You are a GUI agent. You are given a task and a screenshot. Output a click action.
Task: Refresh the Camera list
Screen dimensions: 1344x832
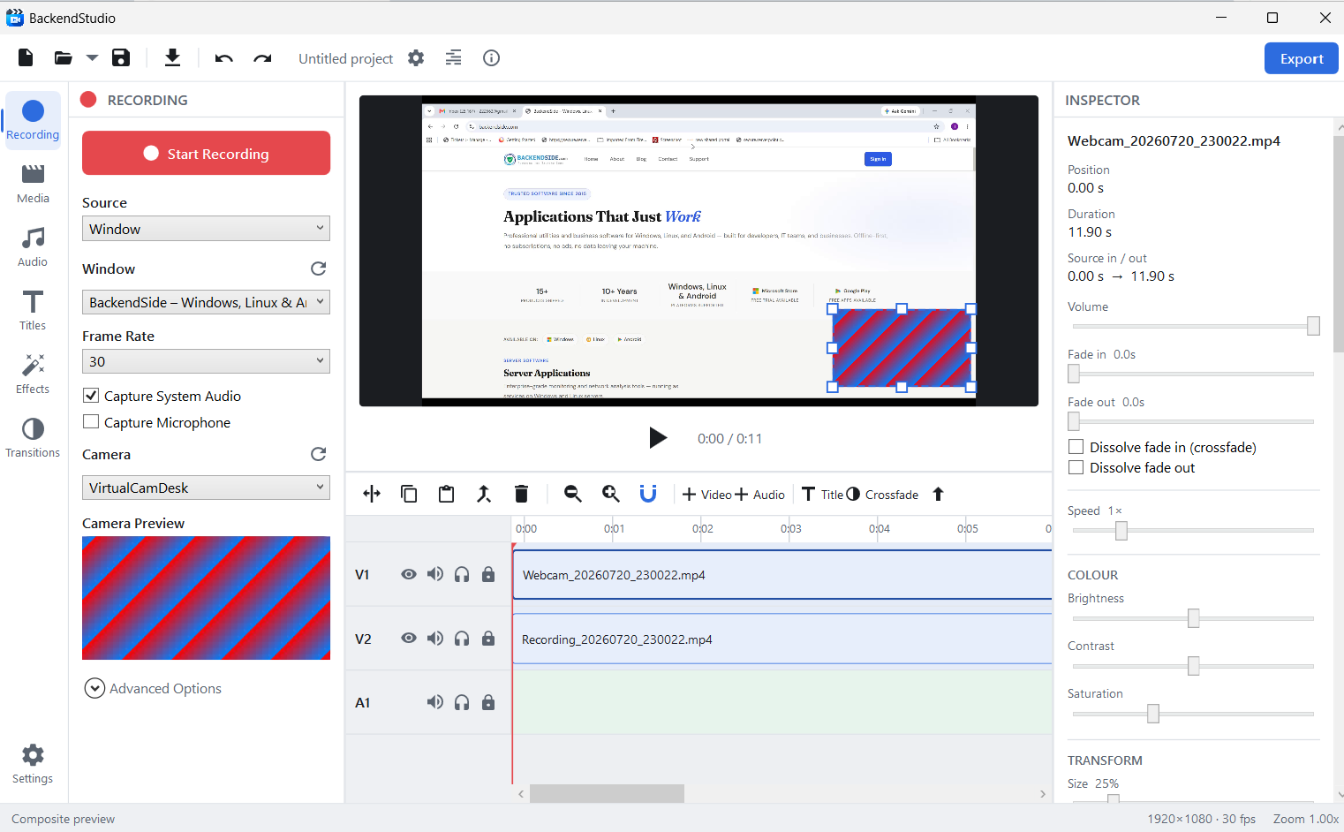point(319,454)
